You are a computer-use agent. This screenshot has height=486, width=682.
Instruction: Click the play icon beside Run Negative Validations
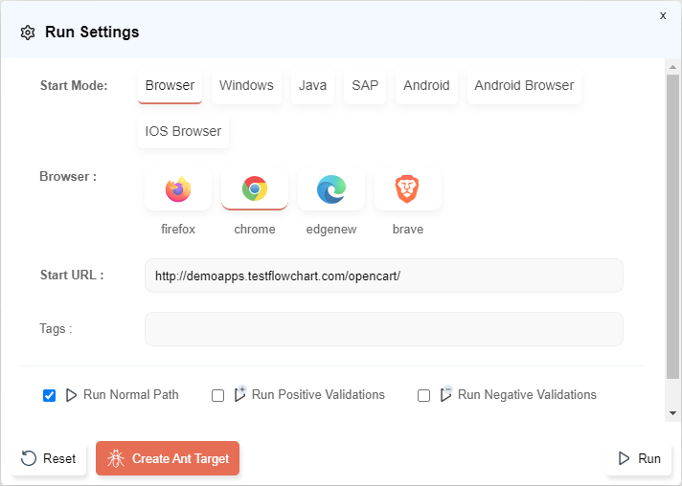(445, 394)
